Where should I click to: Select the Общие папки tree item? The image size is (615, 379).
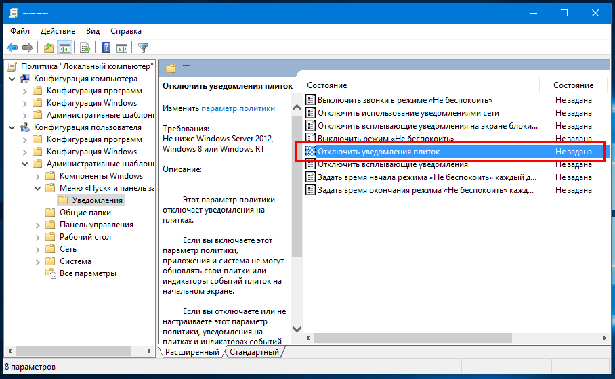(x=85, y=213)
